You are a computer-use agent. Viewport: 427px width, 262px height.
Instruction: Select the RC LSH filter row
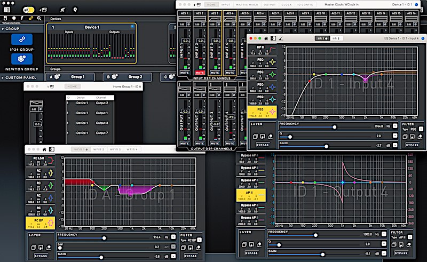[x=41, y=161]
